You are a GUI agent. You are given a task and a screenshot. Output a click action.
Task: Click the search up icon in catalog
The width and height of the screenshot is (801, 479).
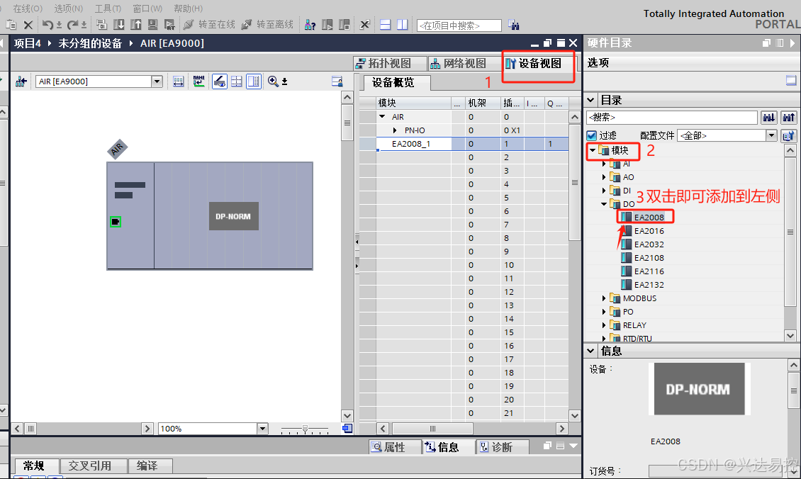[788, 118]
